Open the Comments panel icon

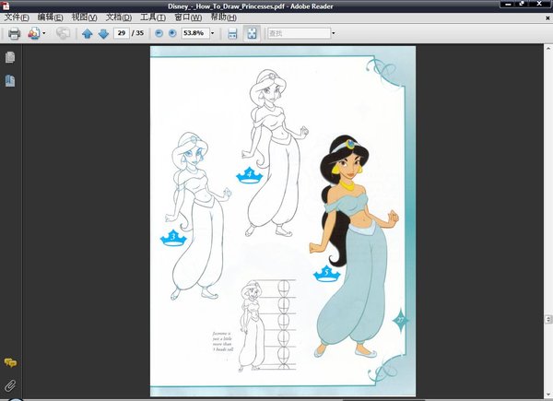[10, 363]
